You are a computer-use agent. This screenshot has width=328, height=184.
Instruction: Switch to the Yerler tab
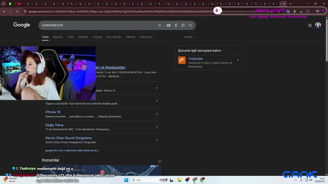point(70,37)
